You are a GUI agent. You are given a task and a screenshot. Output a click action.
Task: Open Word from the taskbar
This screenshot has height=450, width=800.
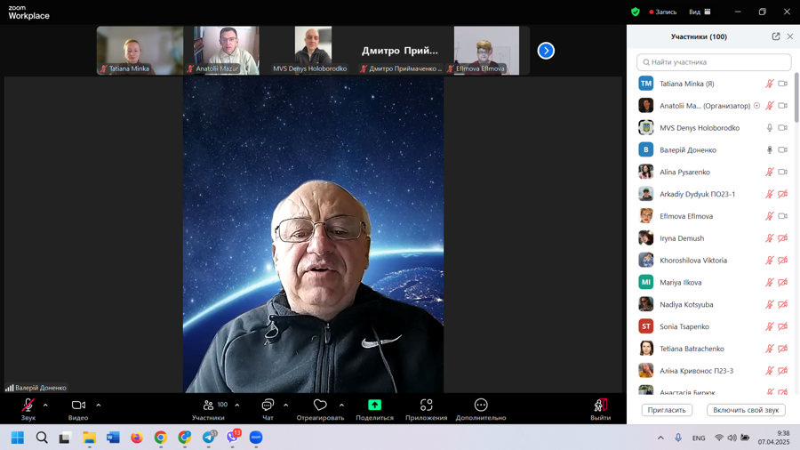113,438
